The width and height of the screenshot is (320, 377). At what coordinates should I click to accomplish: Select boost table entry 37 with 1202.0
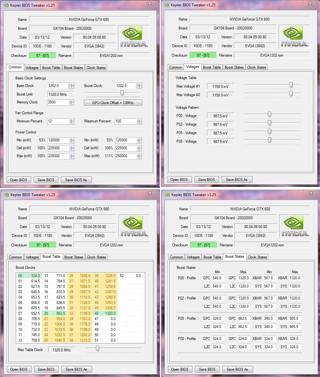click(80, 335)
